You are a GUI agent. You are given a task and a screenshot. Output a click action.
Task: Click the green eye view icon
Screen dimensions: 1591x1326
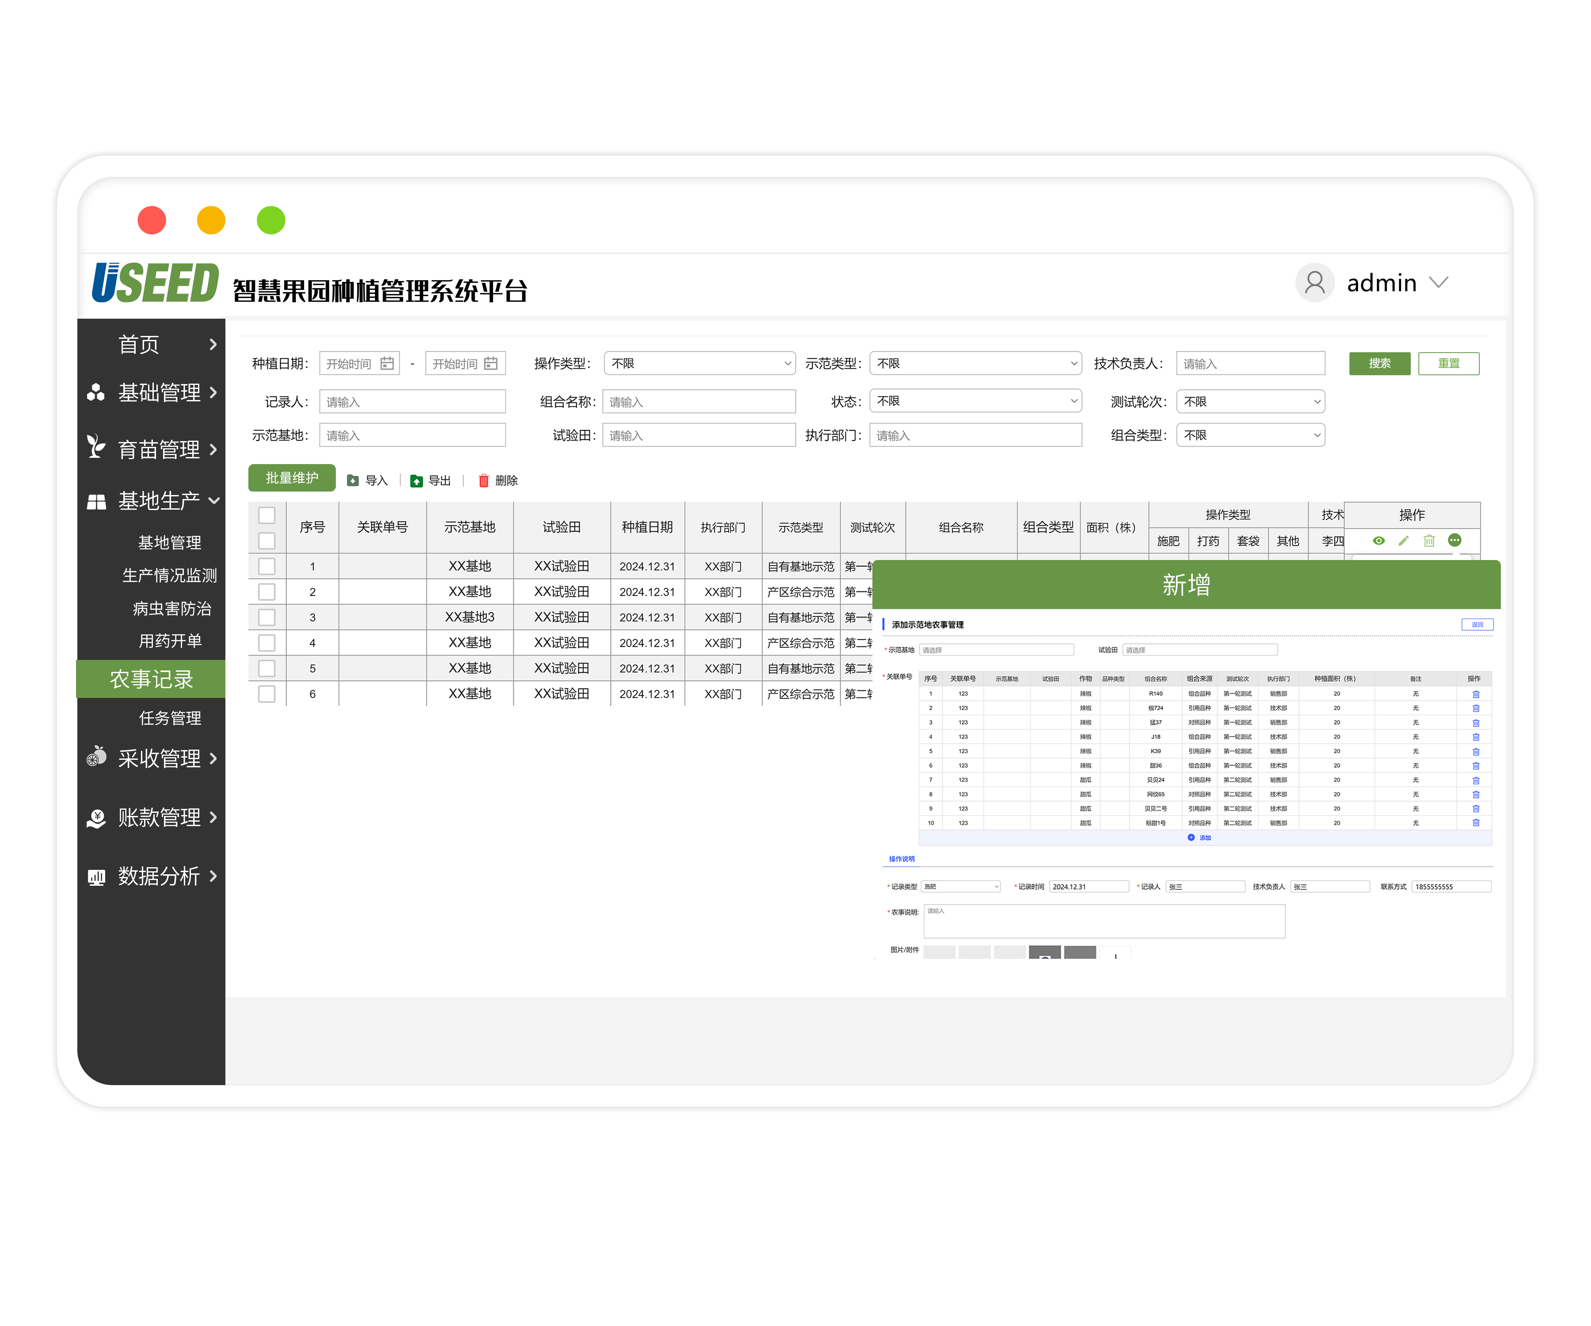(1378, 540)
